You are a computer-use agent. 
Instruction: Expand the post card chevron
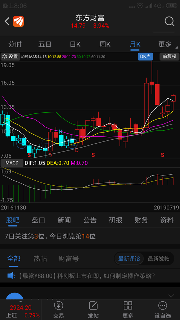click(x=171, y=296)
